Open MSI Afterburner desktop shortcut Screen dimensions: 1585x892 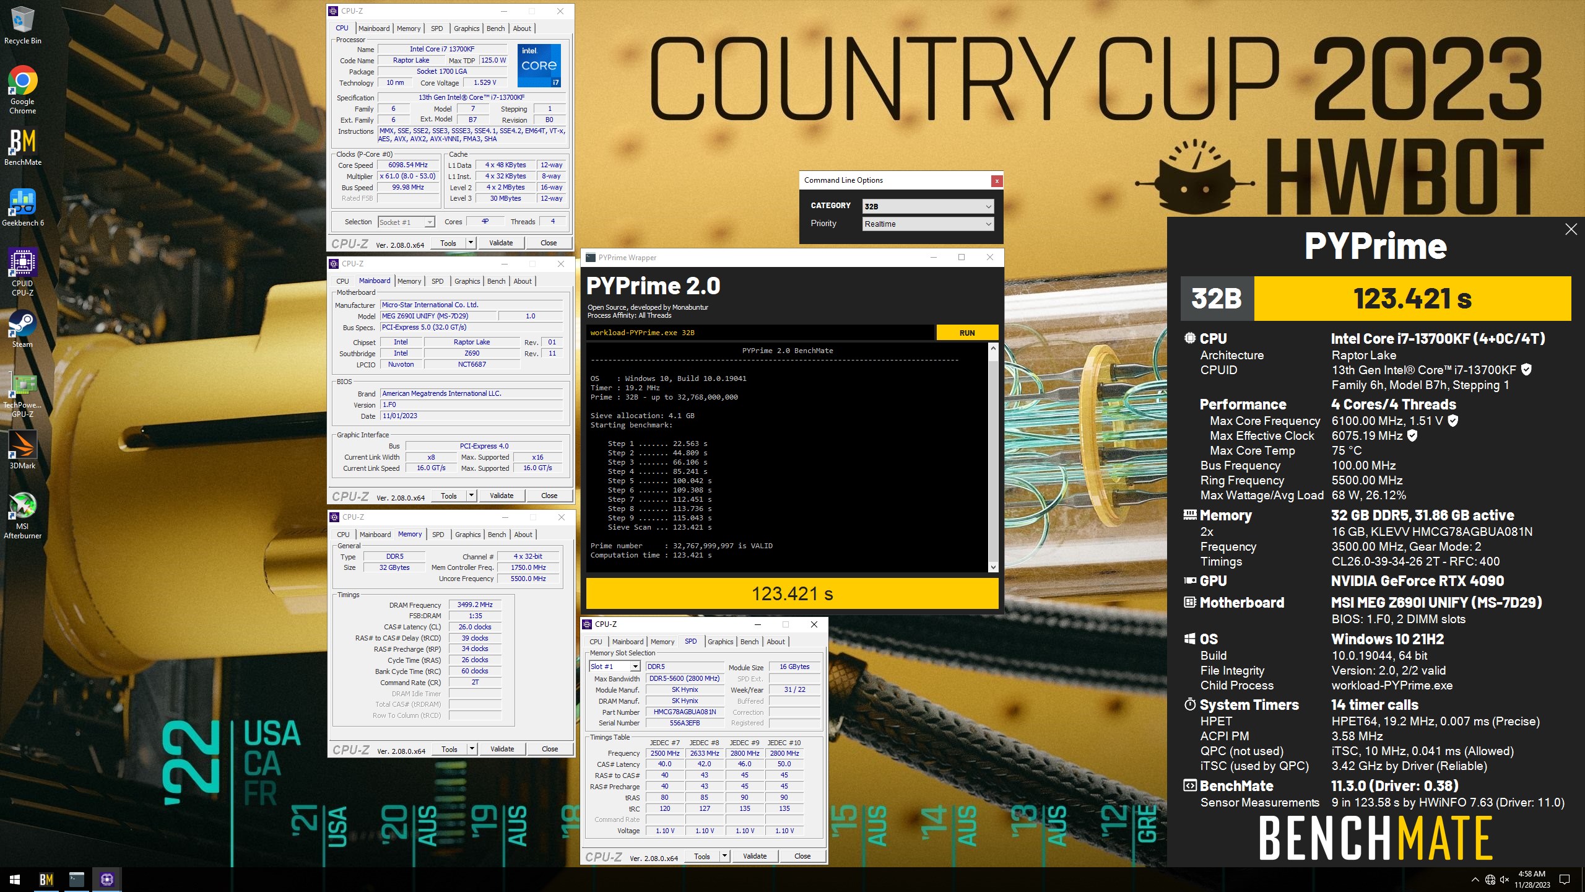[22, 515]
